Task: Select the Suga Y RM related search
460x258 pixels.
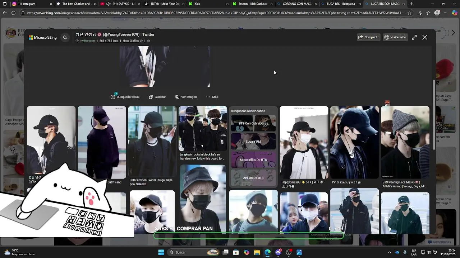Action: [x=253, y=142]
